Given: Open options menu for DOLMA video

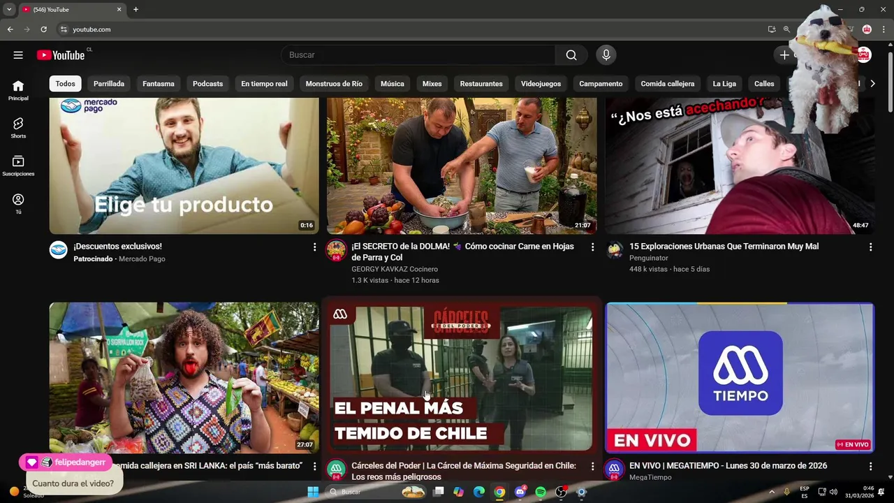Looking at the screenshot, I should tap(592, 247).
